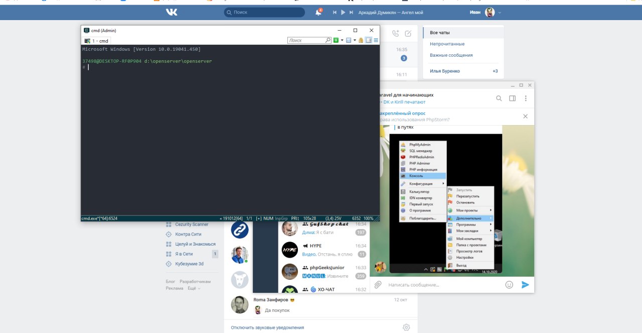This screenshot has width=642, height=333.
Task: Open the ХО-ЧАТ group in Telegram
Action: 324,288
